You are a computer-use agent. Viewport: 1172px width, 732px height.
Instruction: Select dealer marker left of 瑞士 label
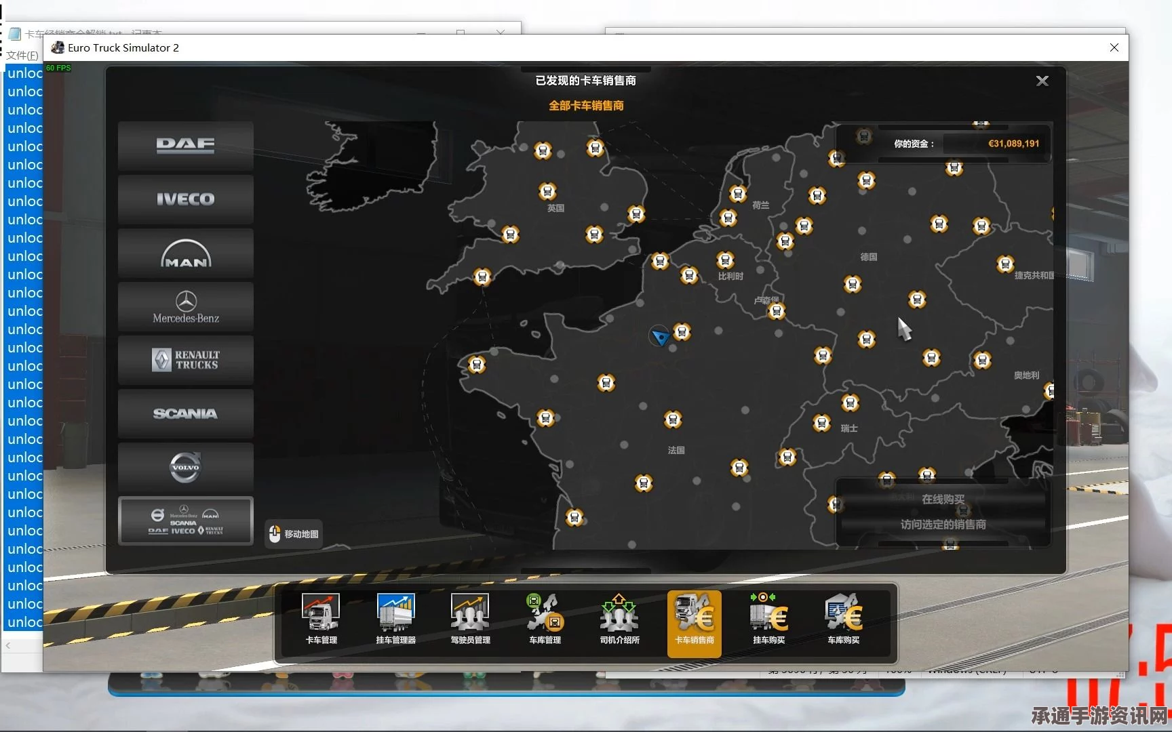tap(822, 424)
